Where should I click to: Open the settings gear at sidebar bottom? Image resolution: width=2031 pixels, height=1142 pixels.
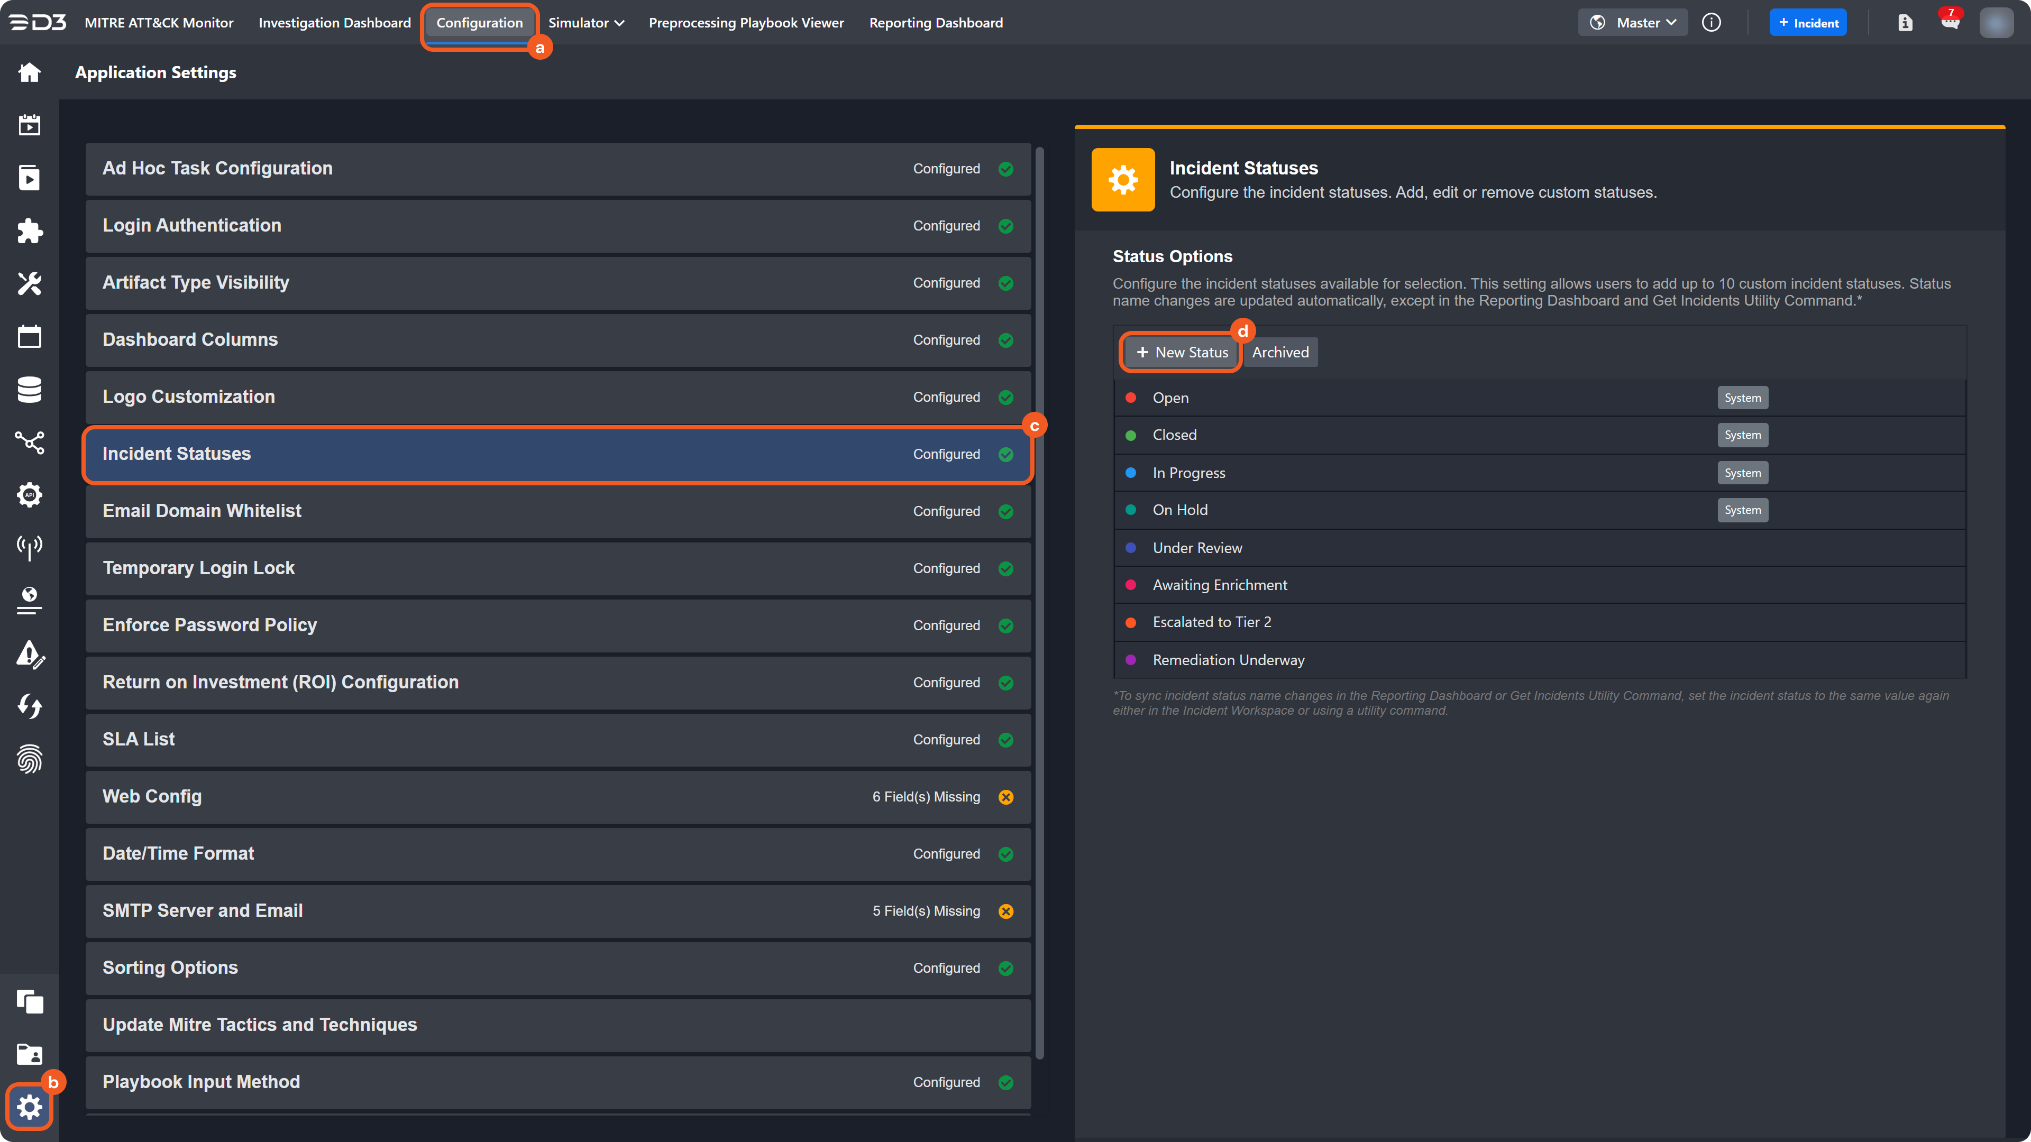click(29, 1107)
